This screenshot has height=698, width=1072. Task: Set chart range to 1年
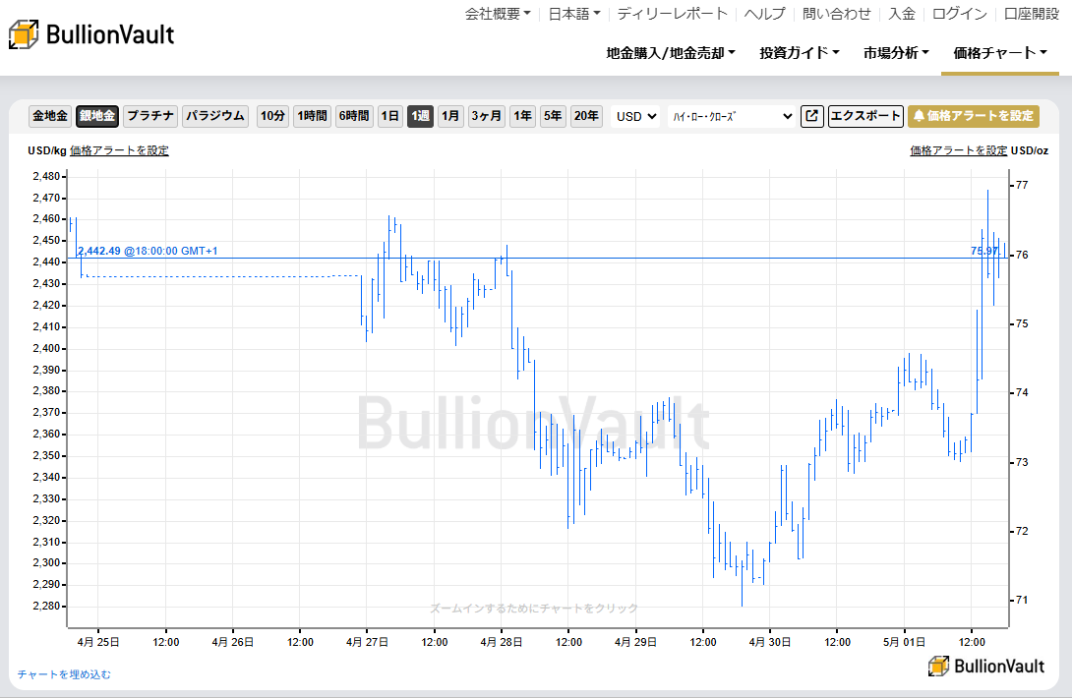coord(523,116)
